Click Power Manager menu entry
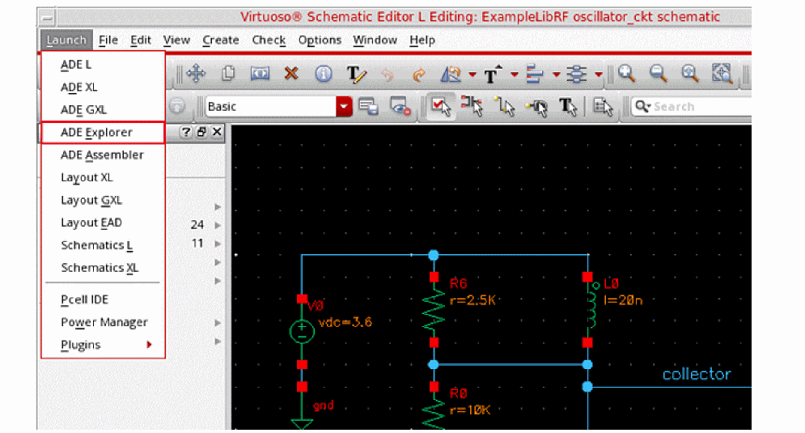Viewport: 805px width, 433px height. pos(104,322)
